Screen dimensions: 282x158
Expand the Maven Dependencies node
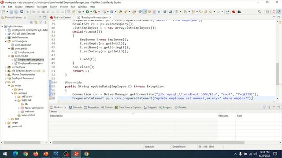(x=6, y=75)
